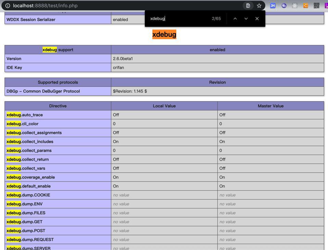Click the WDDX Session Serializer cell
This screenshot has height=250, width=328.
pos(58,20)
